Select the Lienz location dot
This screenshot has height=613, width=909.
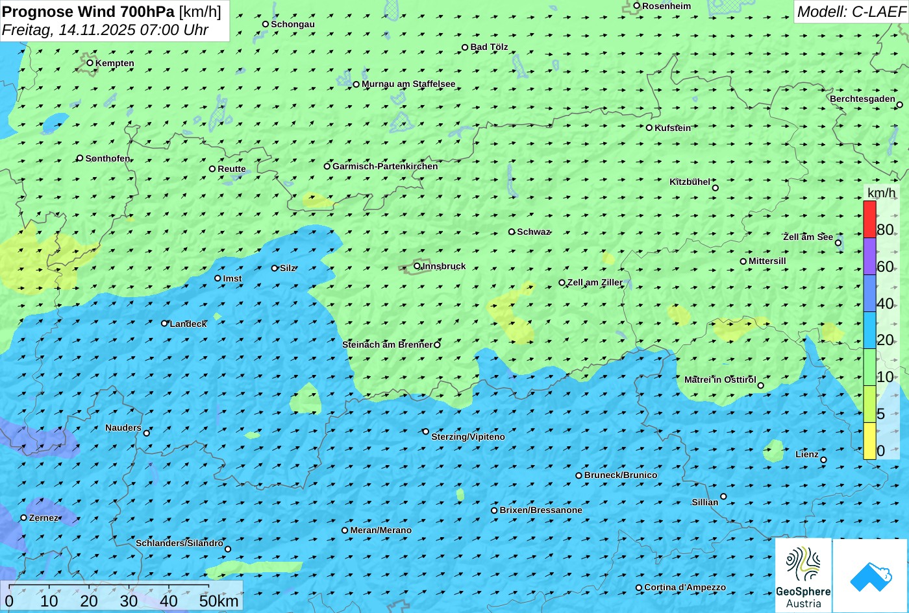pyautogui.click(x=823, y=460)
